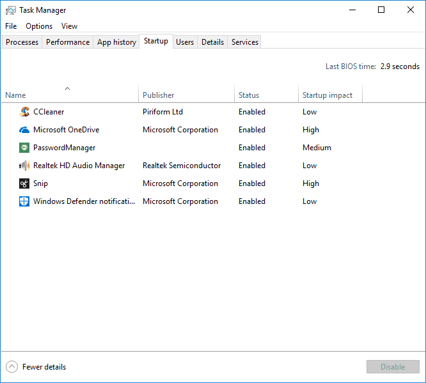Select the CCleaner row name
This screenshot has height=383, width=426.
(49, 112)
